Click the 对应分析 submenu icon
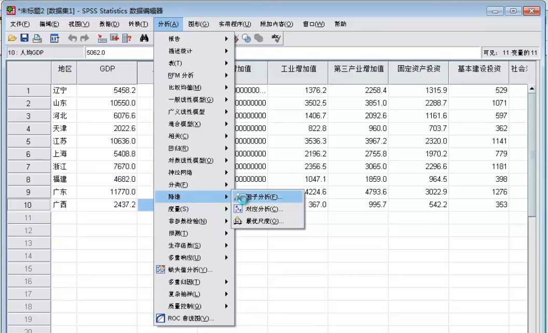Viewport: 548px width, 333px height. pyautogui.click(x=238, y=209)
